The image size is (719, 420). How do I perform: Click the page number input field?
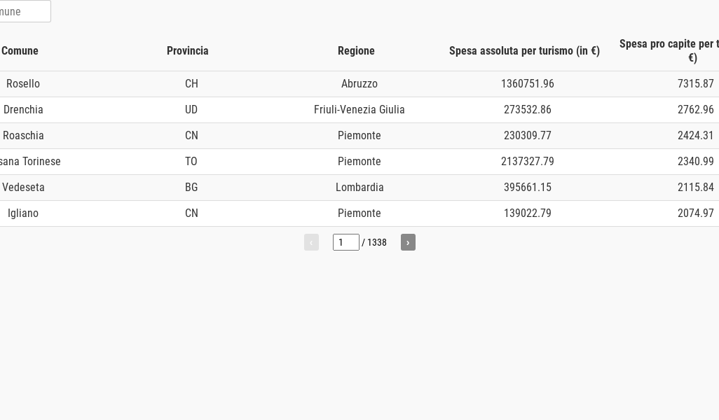(x=345, y=242)
